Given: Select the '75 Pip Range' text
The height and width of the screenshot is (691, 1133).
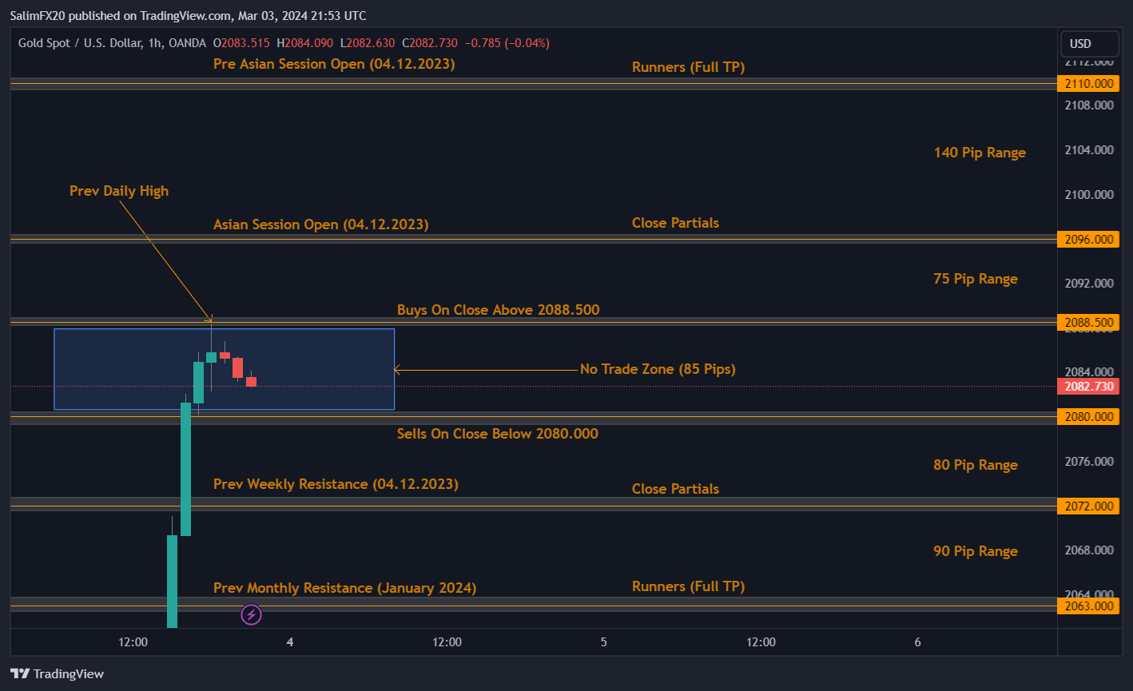Looking at the screenshot, I should point(976,279).
